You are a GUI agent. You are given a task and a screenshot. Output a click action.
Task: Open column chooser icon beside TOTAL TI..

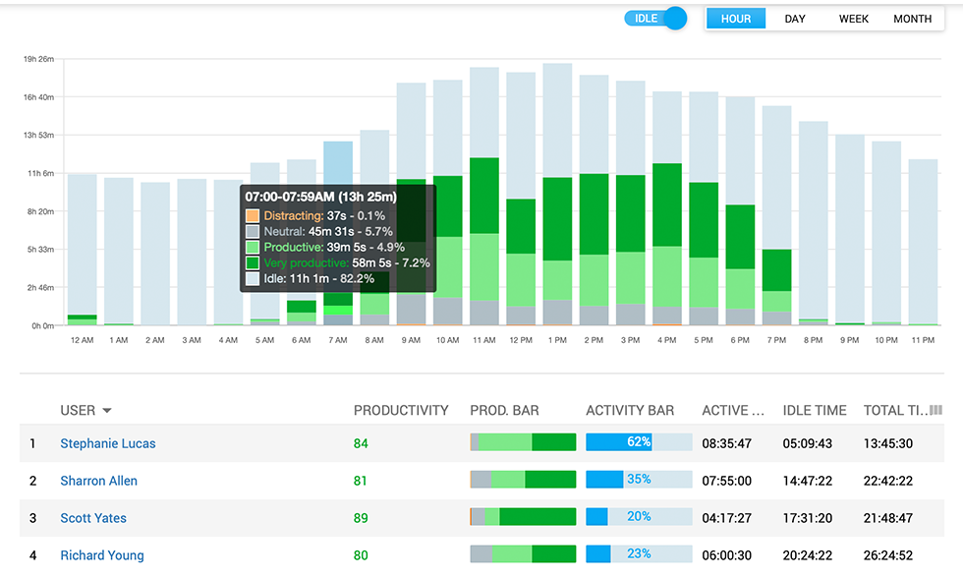coord(935,410)
